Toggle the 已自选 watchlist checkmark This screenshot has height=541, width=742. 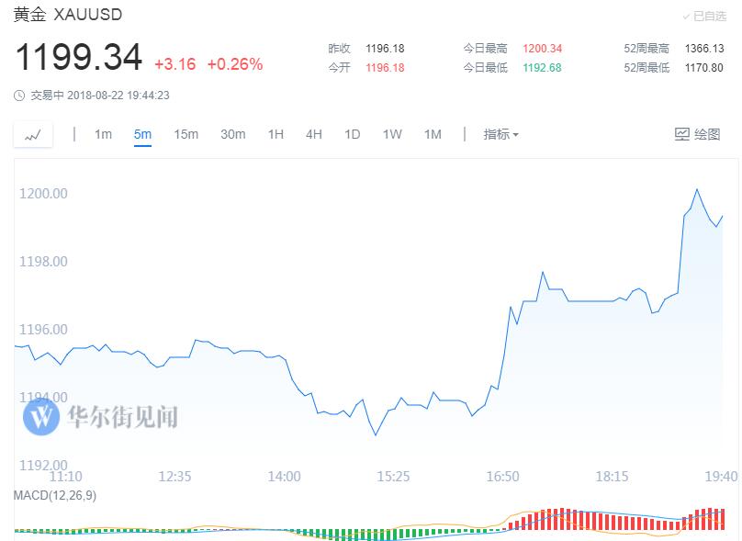coord(686,17)
